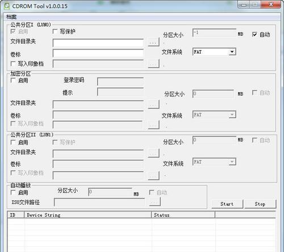Viewport: 284px width, 252px height.
Task: Uncheck auto size for LUN0 partition
Action: 254,34
